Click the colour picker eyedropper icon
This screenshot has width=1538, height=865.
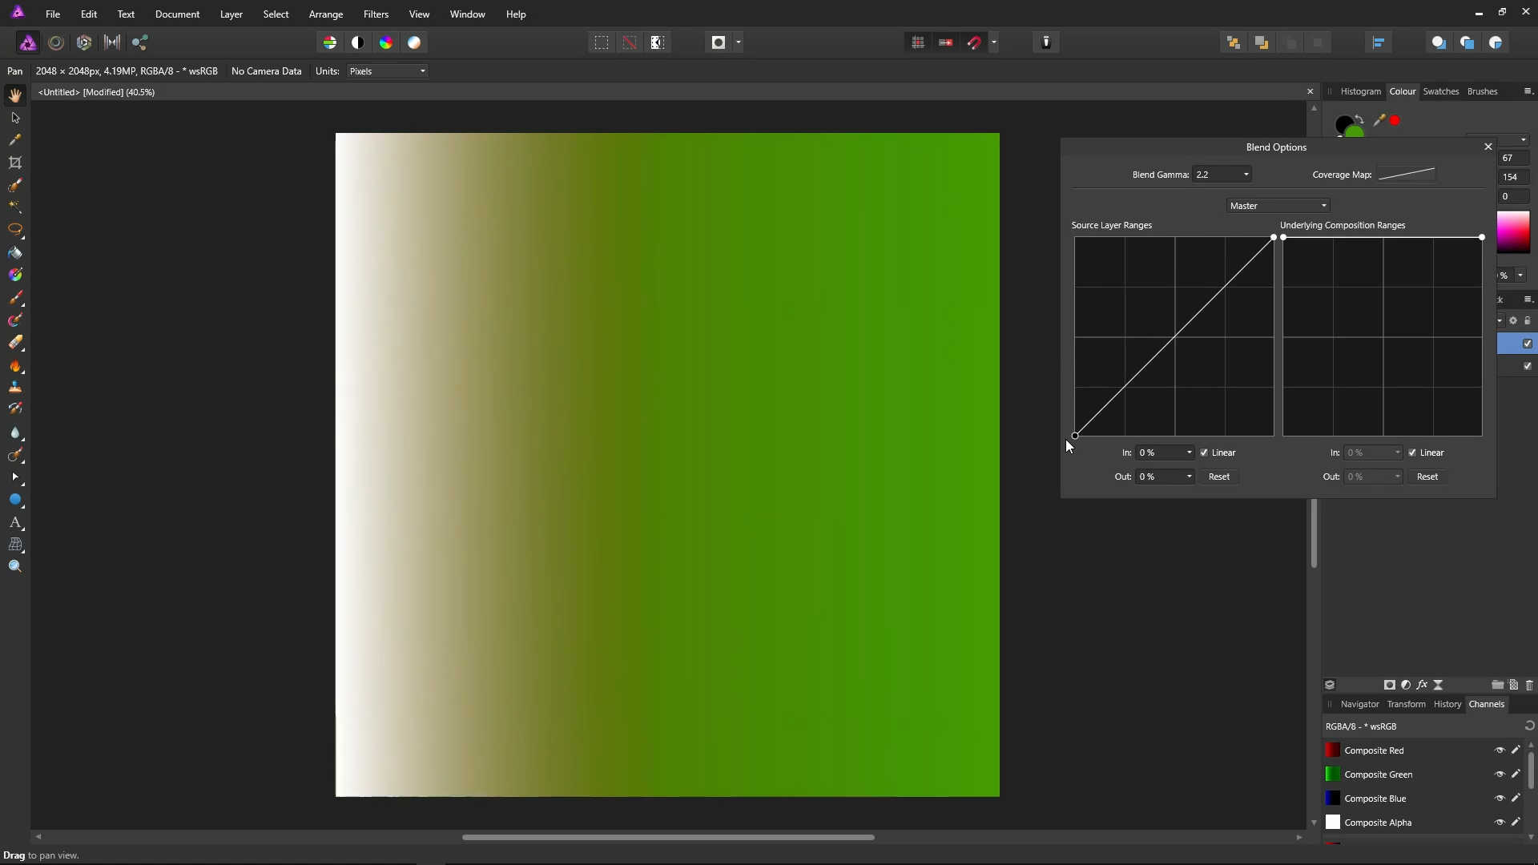pos(1379,120)
